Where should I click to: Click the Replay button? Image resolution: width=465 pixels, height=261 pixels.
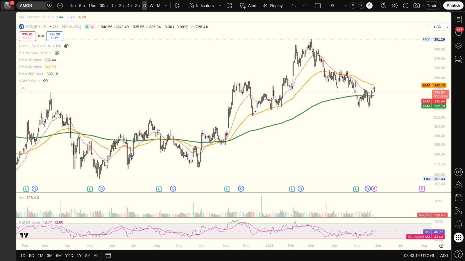click(273, 6)
